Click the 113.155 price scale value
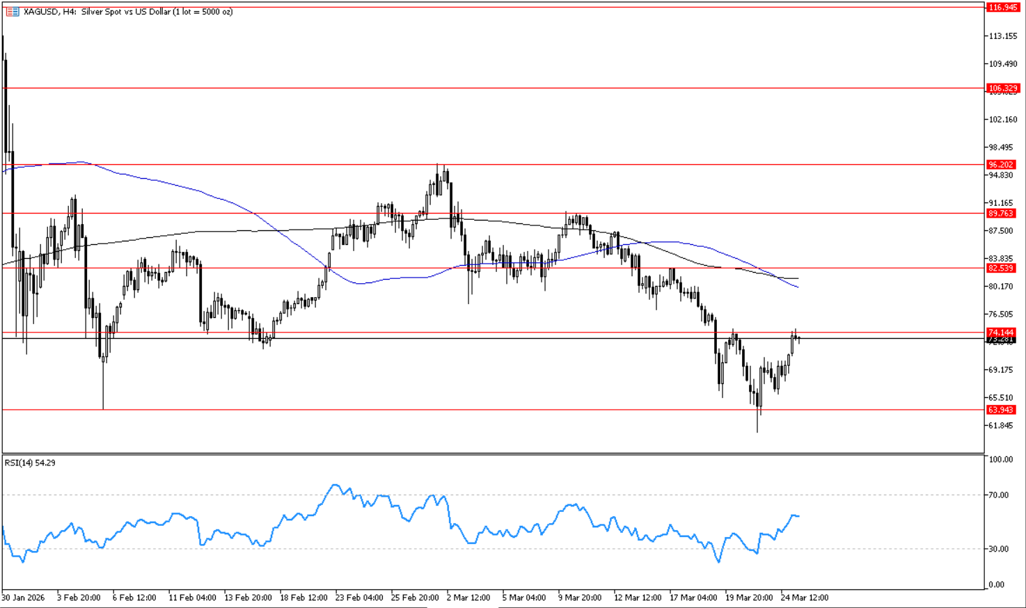 click(x=1003, y=36)
